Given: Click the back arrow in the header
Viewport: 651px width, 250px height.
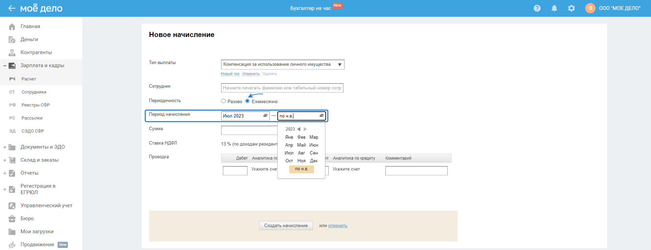Looking at the screenshot, I should coord(12,8).
